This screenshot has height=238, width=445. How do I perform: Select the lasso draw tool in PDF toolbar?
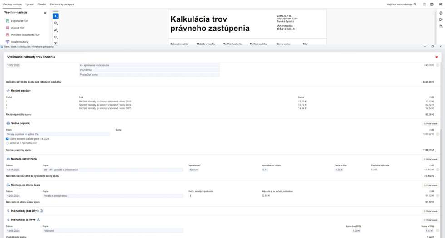55,37
